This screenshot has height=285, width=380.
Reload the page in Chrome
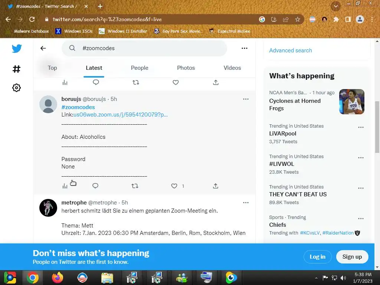click(32, 19)
